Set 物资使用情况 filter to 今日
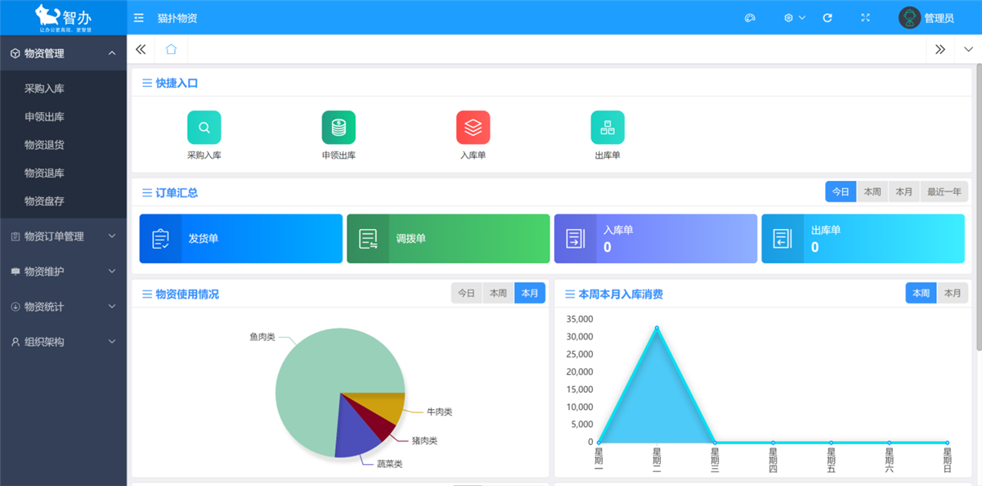This screenshot has width=982, height=486. click(x=466, y=293)
